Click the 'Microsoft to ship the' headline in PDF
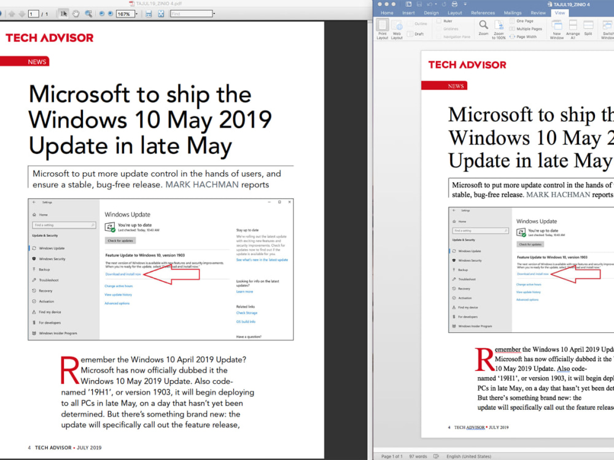This screenshot has height=460, width=614. [x=140, y=94]
